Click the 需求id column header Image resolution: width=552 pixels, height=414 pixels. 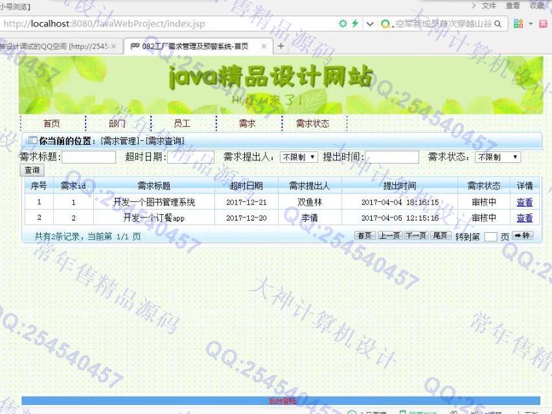73,186
